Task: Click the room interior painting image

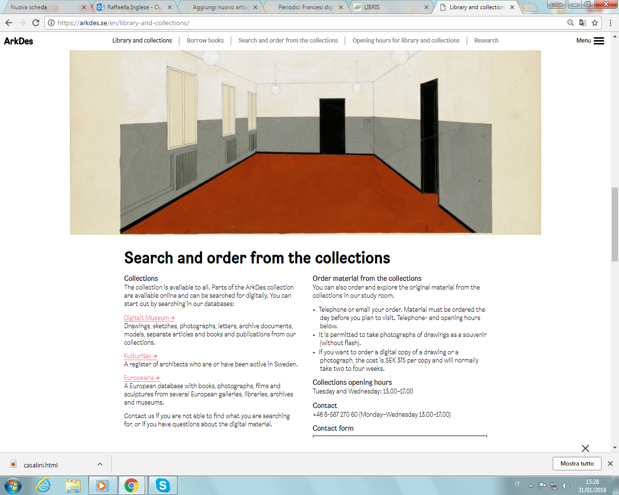Action: 305,143
